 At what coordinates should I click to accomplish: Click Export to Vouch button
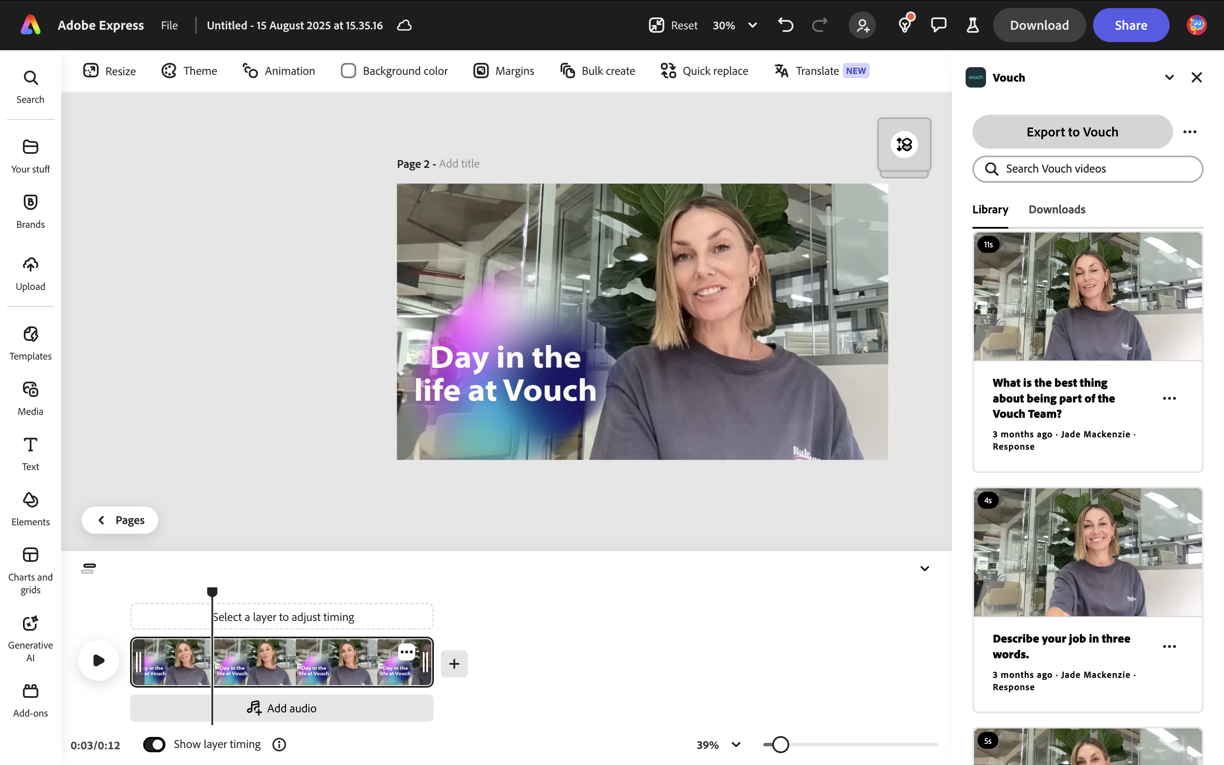[x=1072, y=132]
